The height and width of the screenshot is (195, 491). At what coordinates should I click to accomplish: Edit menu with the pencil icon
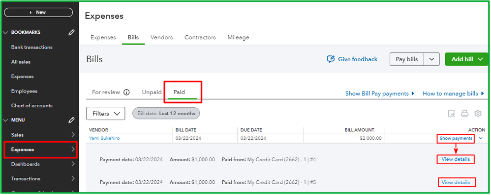71,120
